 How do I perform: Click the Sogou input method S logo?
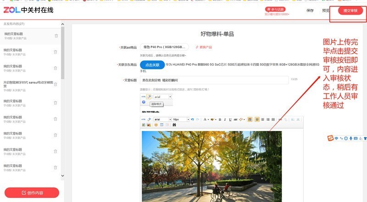tap(330, 138)
